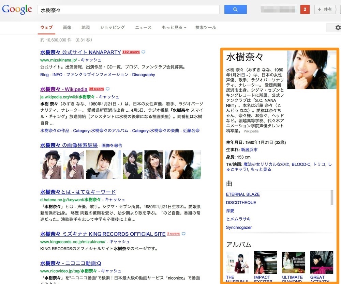
Task: Open 水樹奈々の作品 sitelink
Action: [55, 131]
